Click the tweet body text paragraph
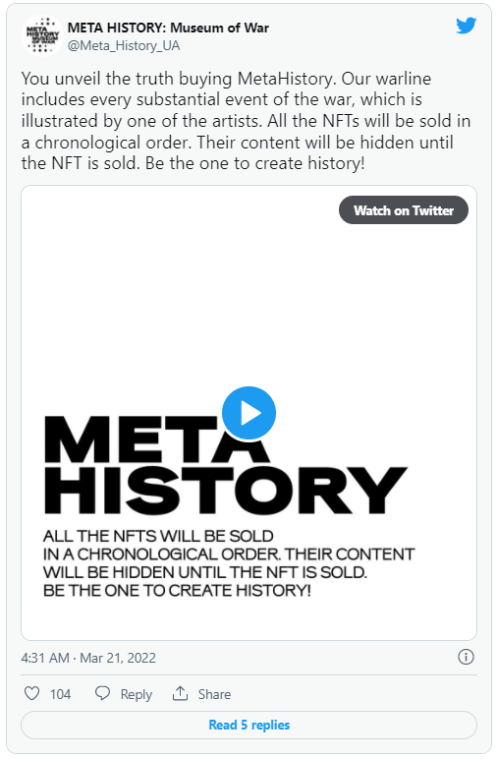The height and width of the screenshot is (759, 498). [246, 121]
